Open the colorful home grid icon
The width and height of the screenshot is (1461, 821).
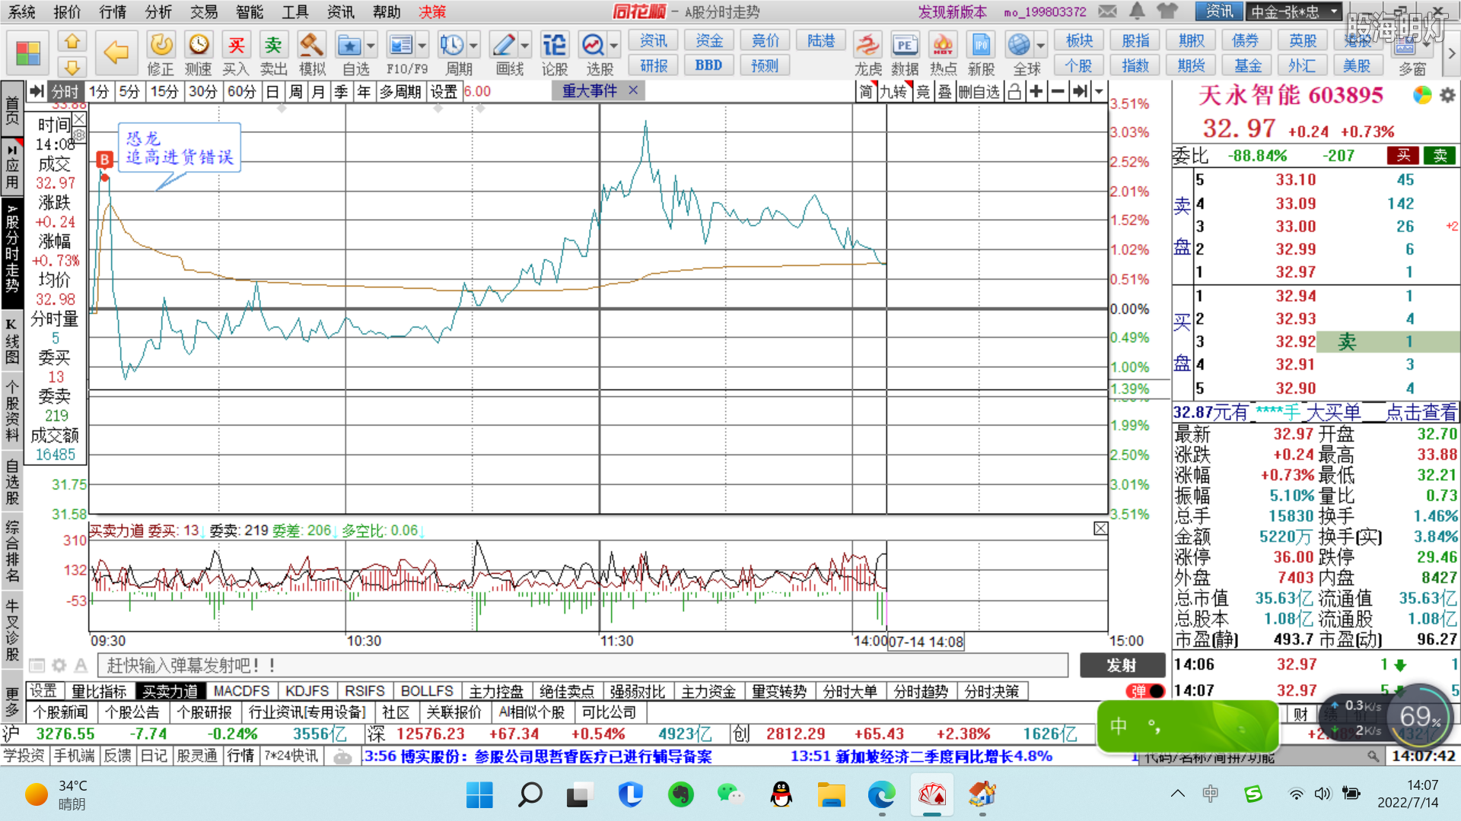[x=27, y=54]
